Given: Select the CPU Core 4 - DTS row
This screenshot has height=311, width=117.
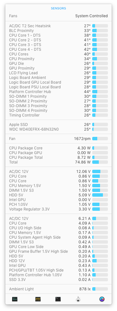Looking at the screenshot, I should 58,49.
